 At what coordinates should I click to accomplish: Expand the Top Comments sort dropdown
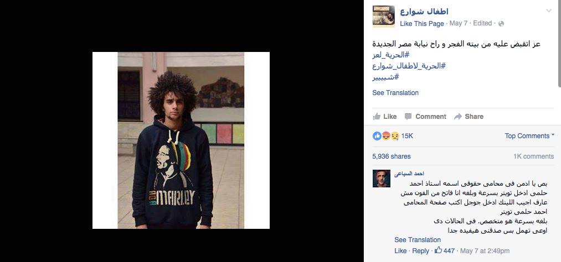point(529,135)
